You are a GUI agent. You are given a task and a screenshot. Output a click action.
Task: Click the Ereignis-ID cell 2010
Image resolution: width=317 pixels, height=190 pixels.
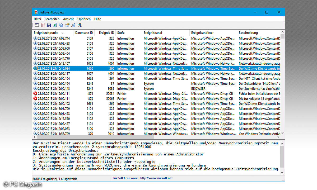111,134
